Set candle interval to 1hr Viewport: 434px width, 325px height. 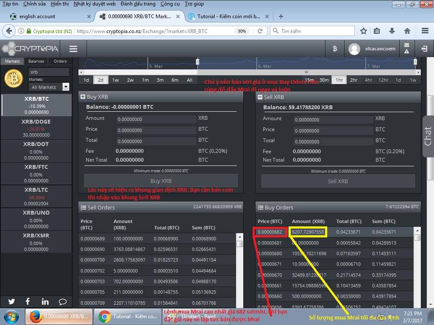click(339, 80)
